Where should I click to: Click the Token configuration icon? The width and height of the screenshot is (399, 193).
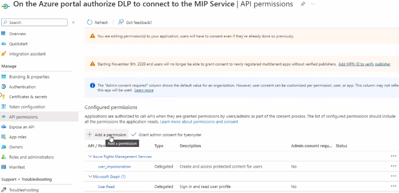click(x=3, y=107)
